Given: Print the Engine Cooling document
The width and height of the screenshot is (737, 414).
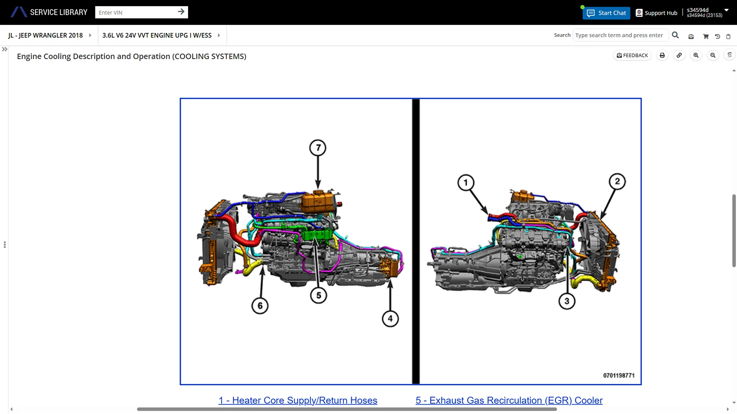Looking at the screenshot, I should [x=662, y=55].
